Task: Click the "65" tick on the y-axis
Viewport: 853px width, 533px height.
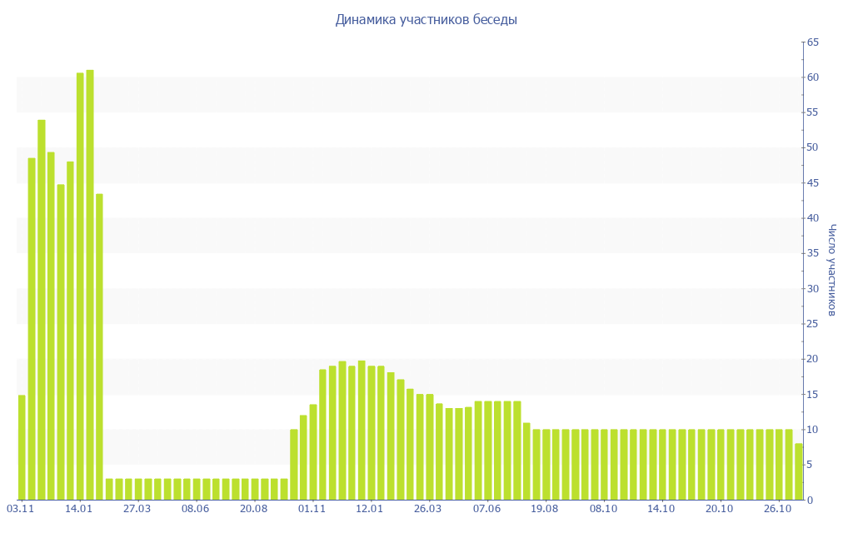Action: coord(812,42)
